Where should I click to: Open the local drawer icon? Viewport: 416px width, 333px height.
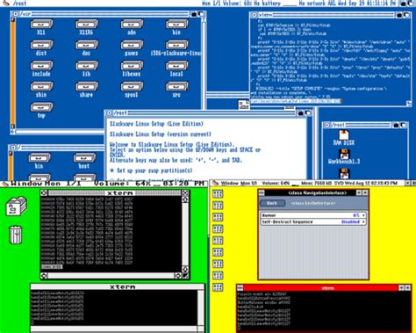tap(176, 66)
